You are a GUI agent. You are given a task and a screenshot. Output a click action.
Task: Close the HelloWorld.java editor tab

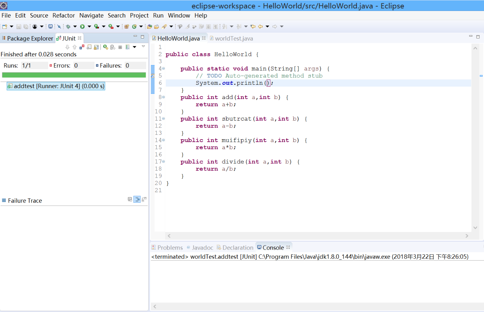tap(204, 38)
